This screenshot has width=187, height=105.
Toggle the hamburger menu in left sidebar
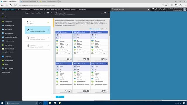point(3,13)
